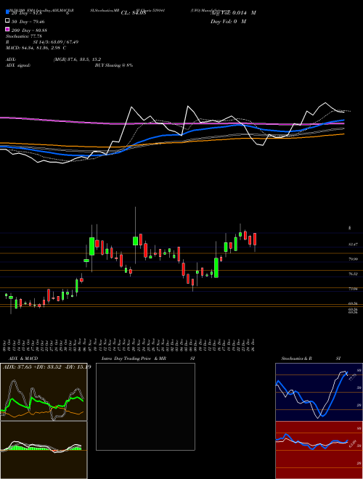Click the empty intraday trading price panel
This screenshot has width=363, height=479.
click(x=145, y=406)
